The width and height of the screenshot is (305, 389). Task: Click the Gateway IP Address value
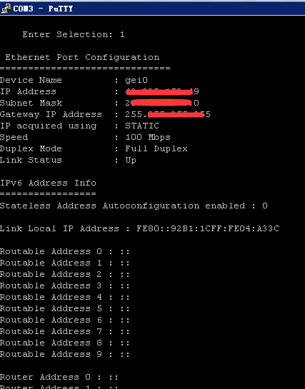(x=168, y=114)
